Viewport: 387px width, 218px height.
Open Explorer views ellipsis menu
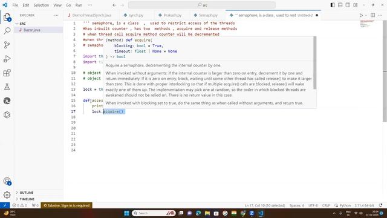(56, 15)
